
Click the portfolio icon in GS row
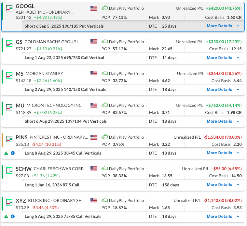click(104, 41)
